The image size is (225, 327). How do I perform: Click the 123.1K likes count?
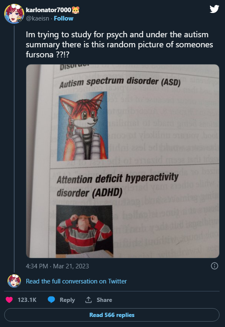tap(27, 300)
